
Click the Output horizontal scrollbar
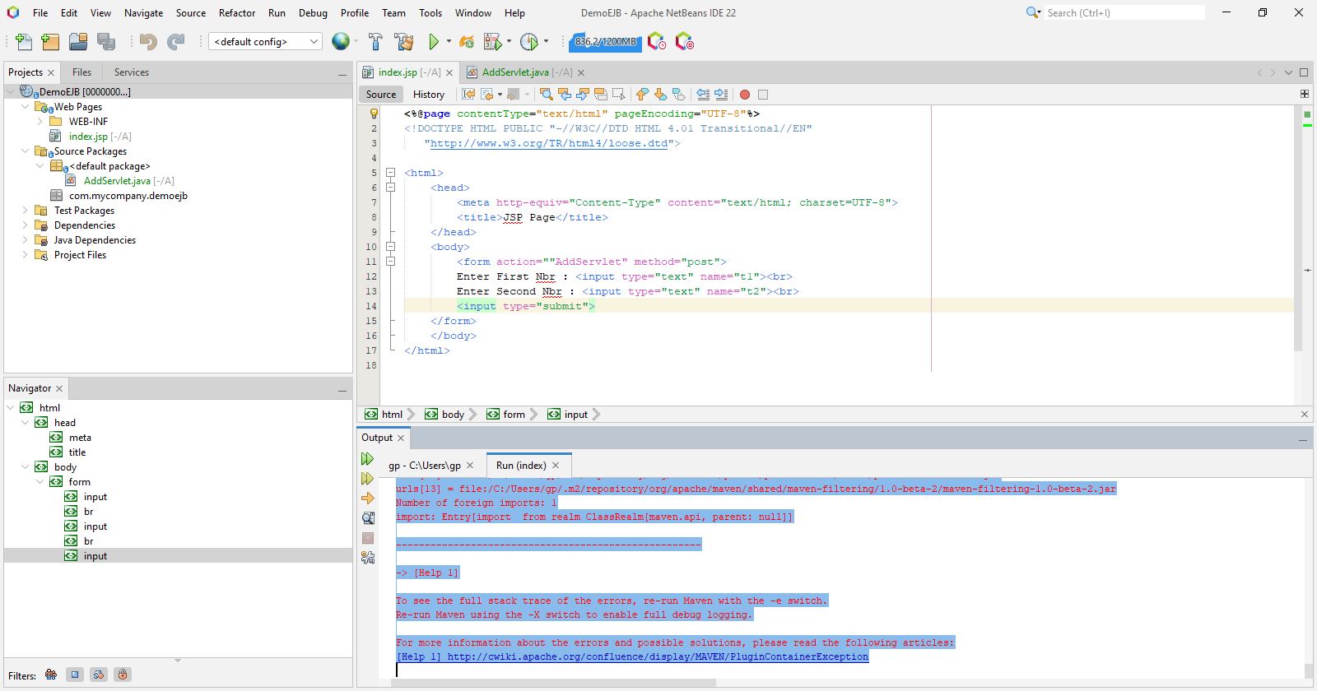(551, 683)
